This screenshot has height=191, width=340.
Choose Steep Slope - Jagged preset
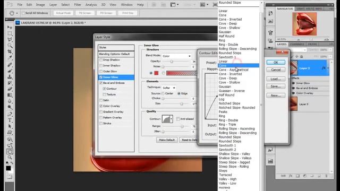click(x=234, y=162)
